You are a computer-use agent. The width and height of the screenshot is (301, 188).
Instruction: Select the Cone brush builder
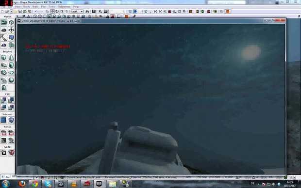[11, 57]
